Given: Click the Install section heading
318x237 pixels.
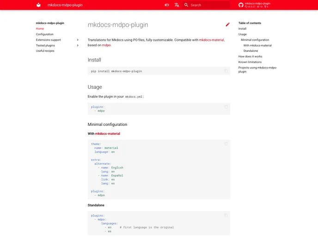Looking at the screenshot, I should (x=94, y=60).
